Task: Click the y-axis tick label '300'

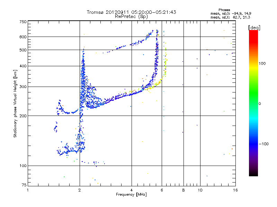Action: point(23,87)
